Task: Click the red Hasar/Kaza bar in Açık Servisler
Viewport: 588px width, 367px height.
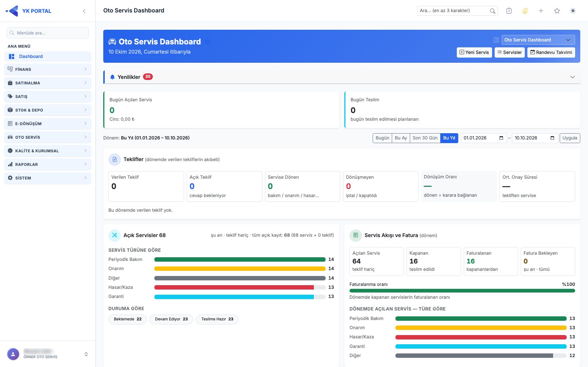Action: coord(234,287)
